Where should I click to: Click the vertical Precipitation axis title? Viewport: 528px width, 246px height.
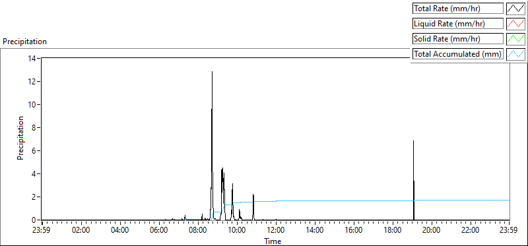pos(20,138)
